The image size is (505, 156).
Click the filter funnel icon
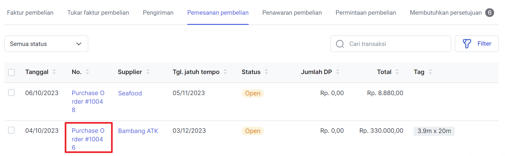point(467,44)
